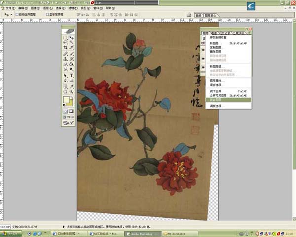Select the Healing Brush tool

tap(66, 54)
